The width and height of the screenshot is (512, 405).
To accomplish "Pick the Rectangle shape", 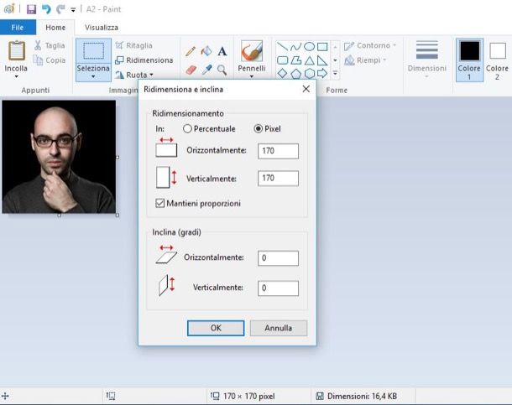I will (x=322, y=47).
